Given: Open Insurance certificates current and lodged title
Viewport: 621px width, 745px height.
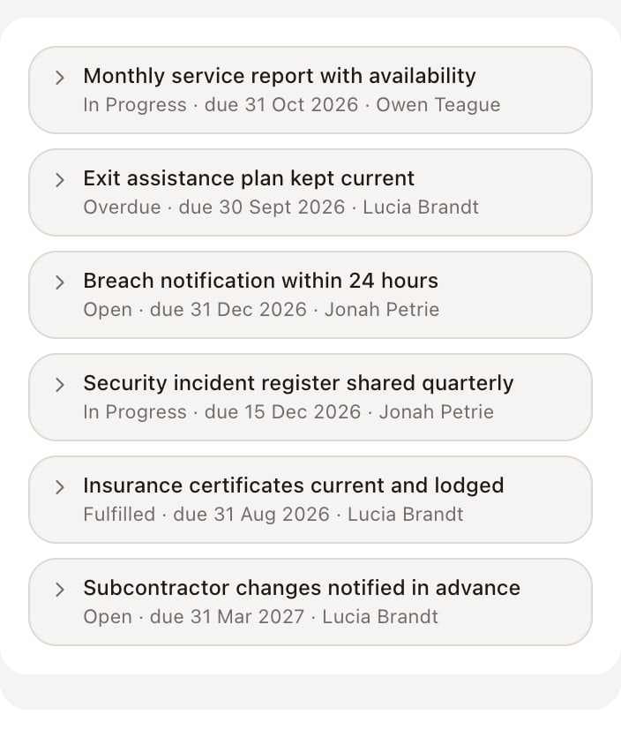Looking at the screenshot, I should [294, 485].
